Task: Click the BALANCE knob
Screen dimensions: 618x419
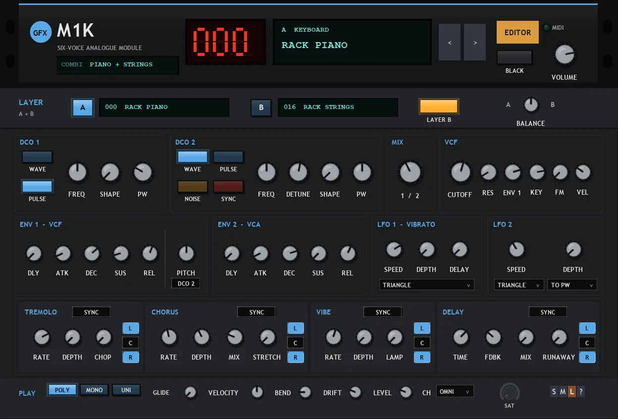Action: coord(531,105)
